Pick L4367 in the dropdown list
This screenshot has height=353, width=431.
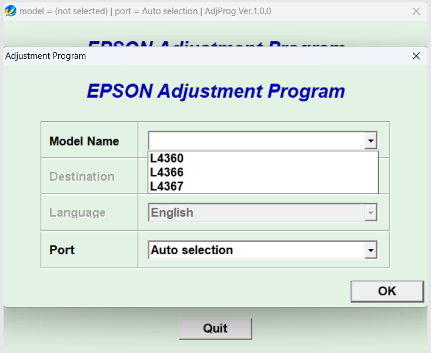pos(263,187)
